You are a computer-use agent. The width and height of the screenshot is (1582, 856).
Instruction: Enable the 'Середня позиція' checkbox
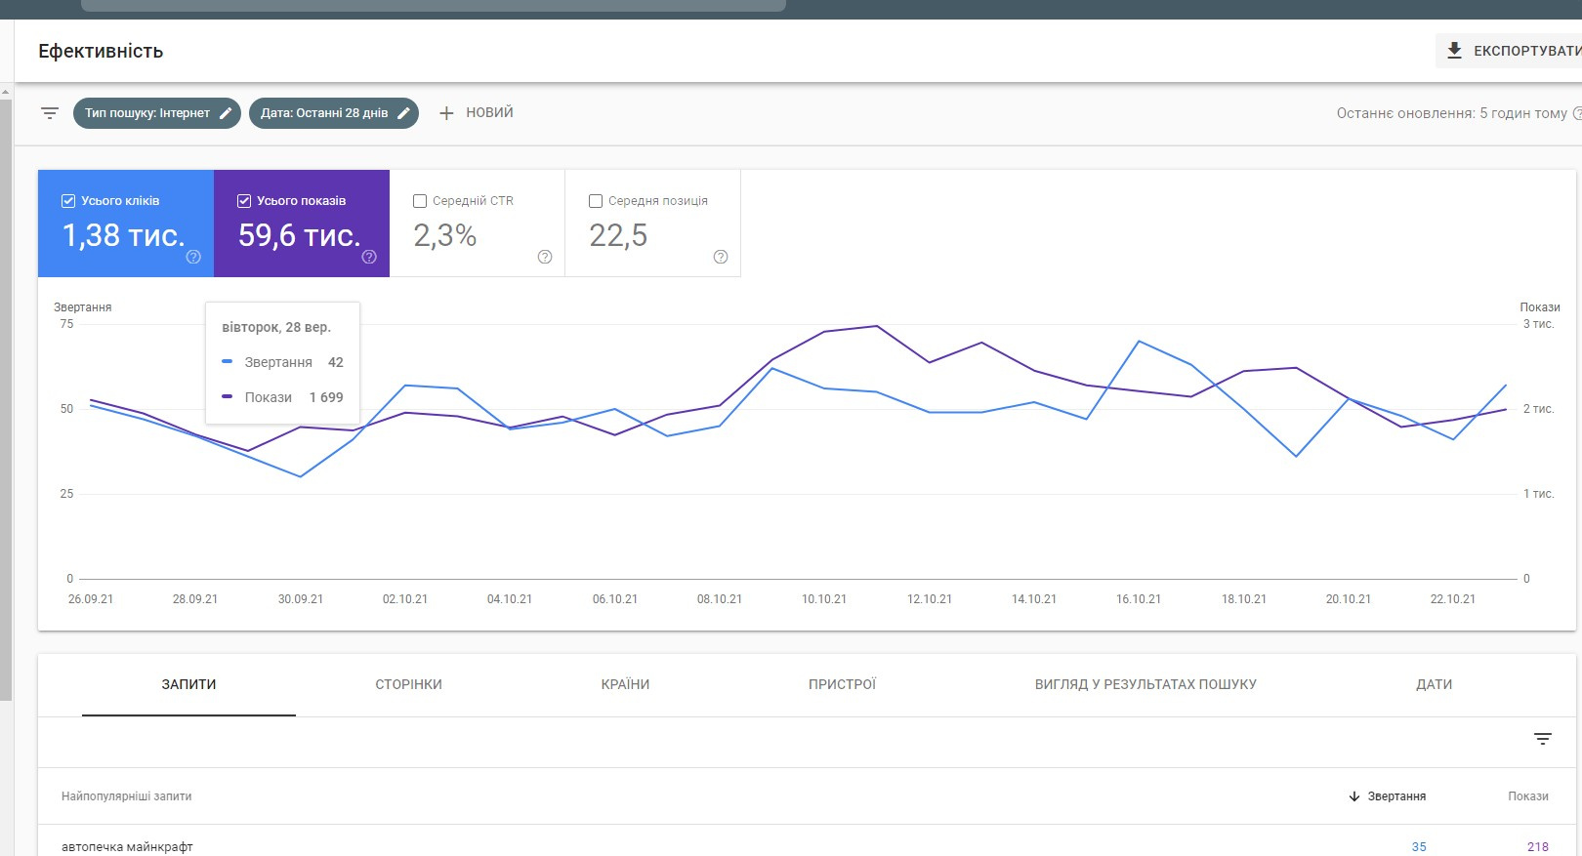point(596,201)
